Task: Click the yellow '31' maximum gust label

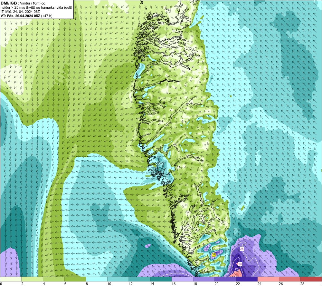Action: pos(214,254)
